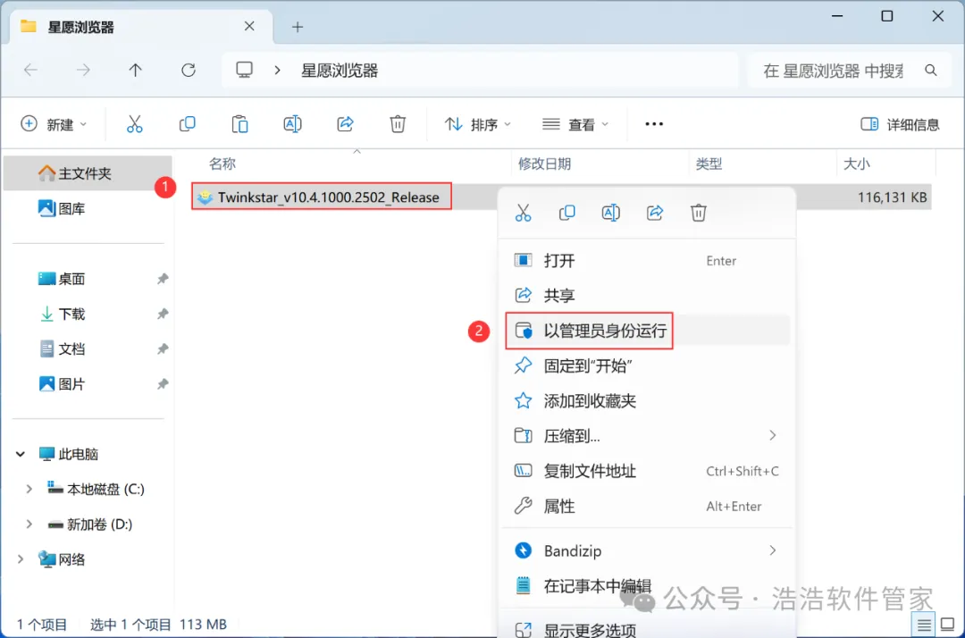Click the search magnifier icon
Image resolution: width=965 pixels, height=638 pixels.
click(931, 71)
